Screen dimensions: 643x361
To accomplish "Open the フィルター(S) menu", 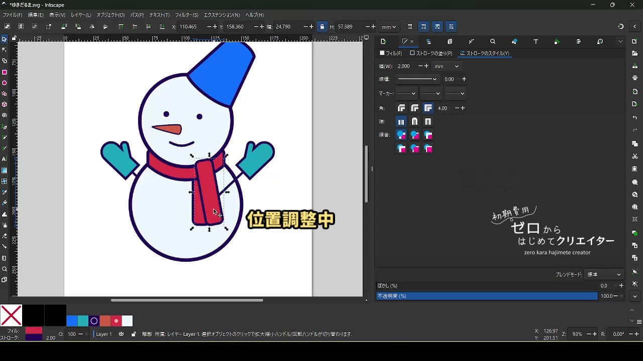I will pyautogui.click(x=186, y=15).
